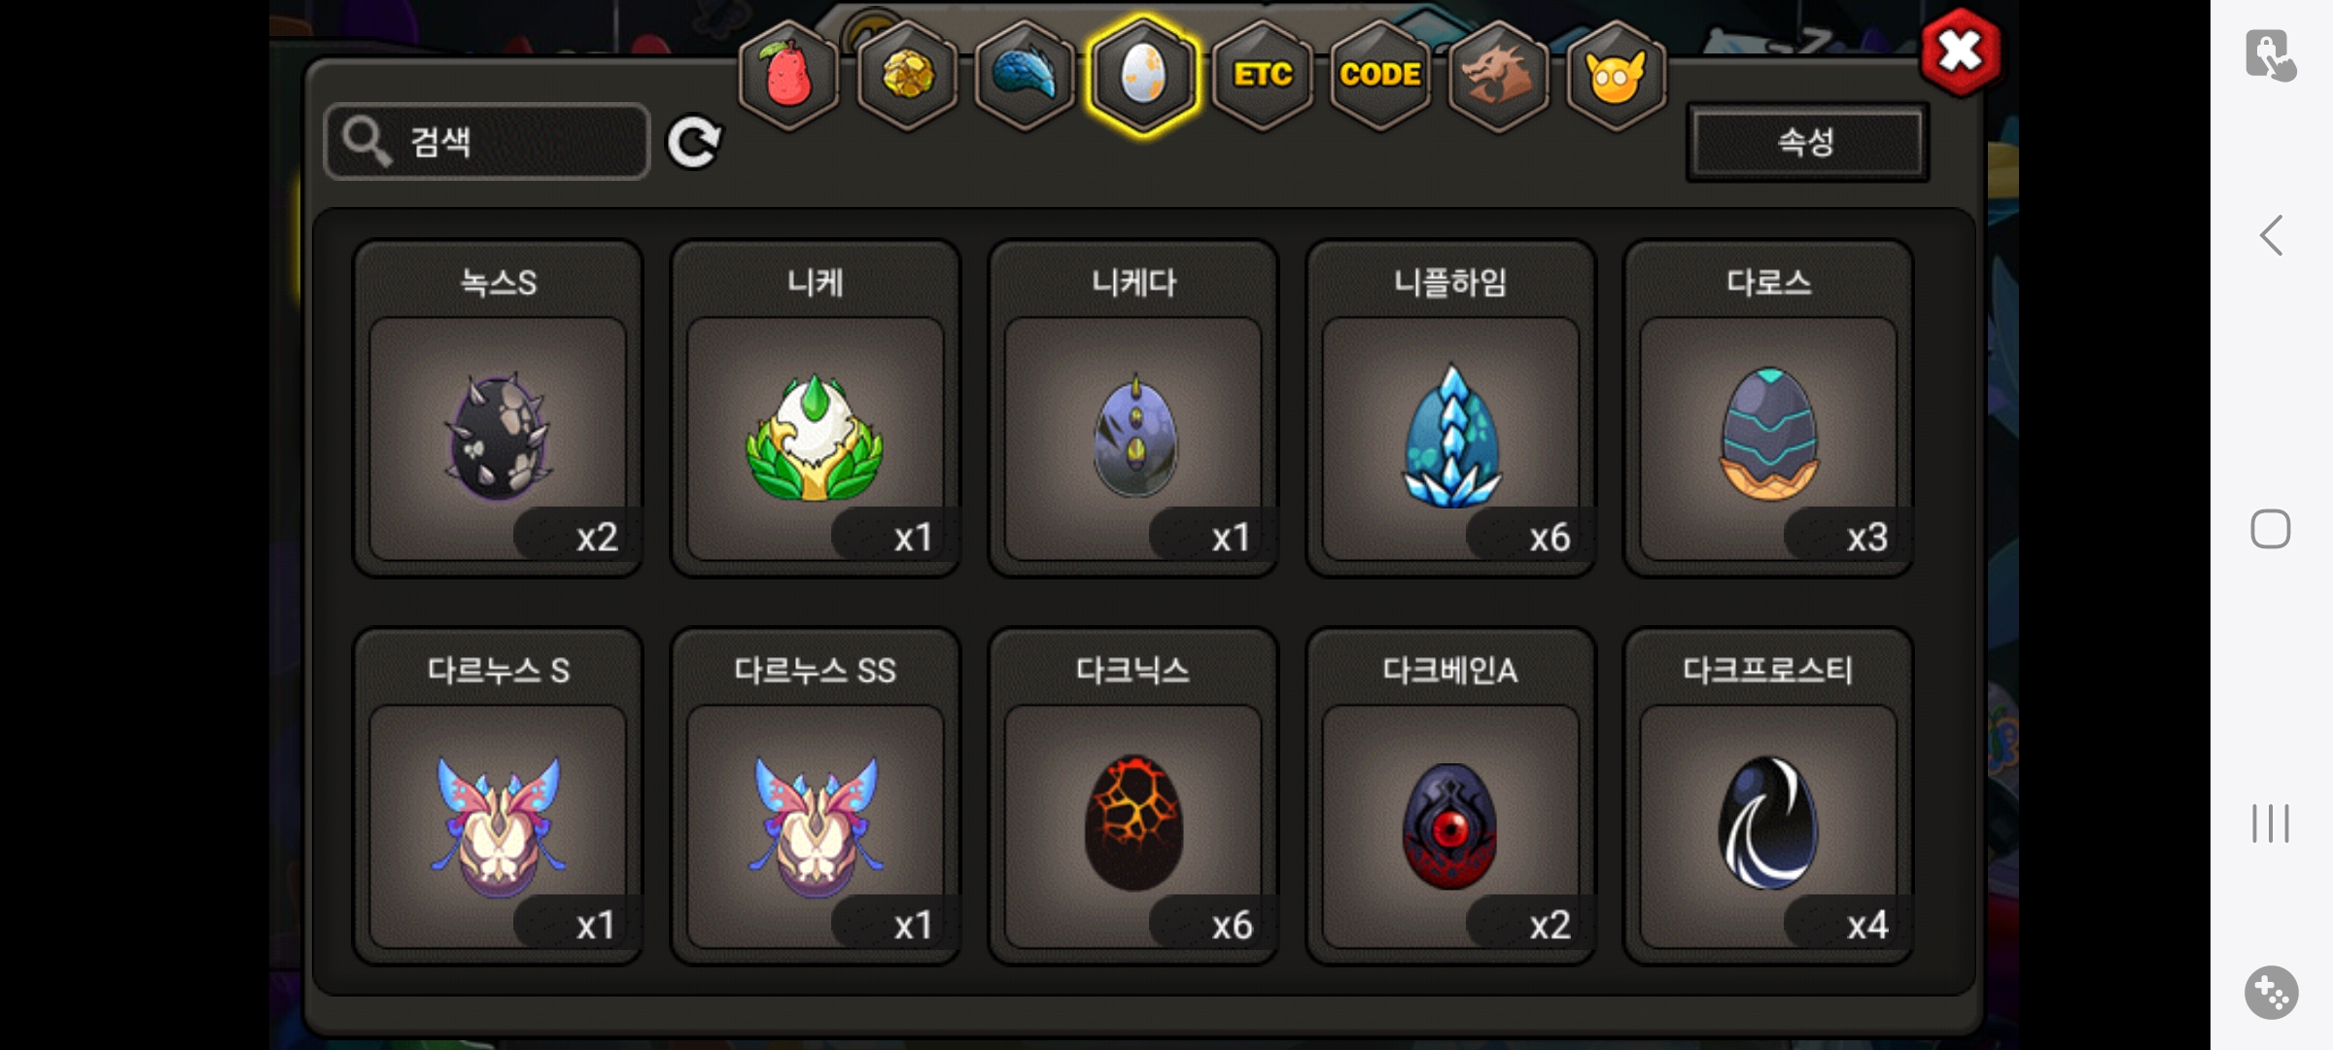Select the 니플하임 ice crystal egg
The image size is (2333, 1050).
click(1450, 408)
